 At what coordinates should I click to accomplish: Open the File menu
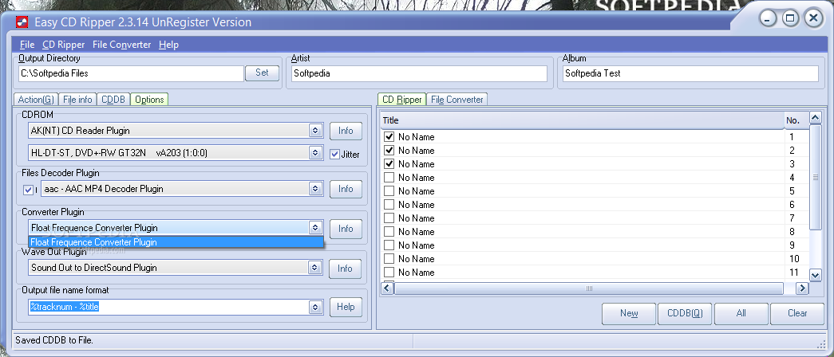(27, 45)
